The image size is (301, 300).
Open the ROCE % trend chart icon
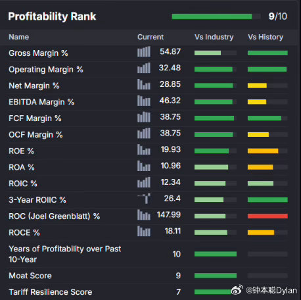[144, 231]
